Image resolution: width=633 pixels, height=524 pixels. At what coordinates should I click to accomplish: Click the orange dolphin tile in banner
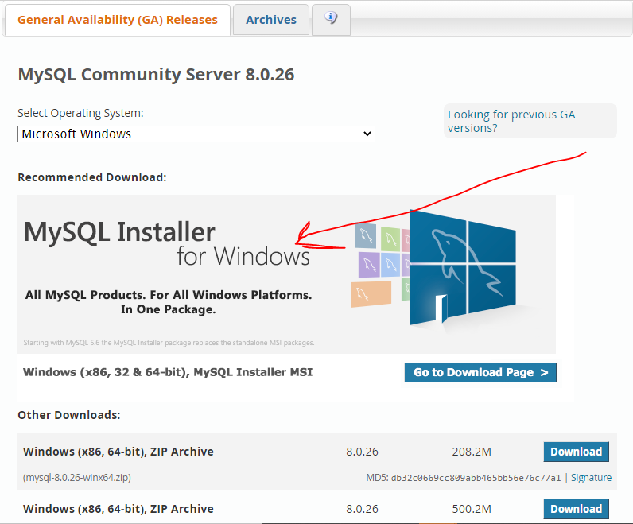tap(371, 295)
